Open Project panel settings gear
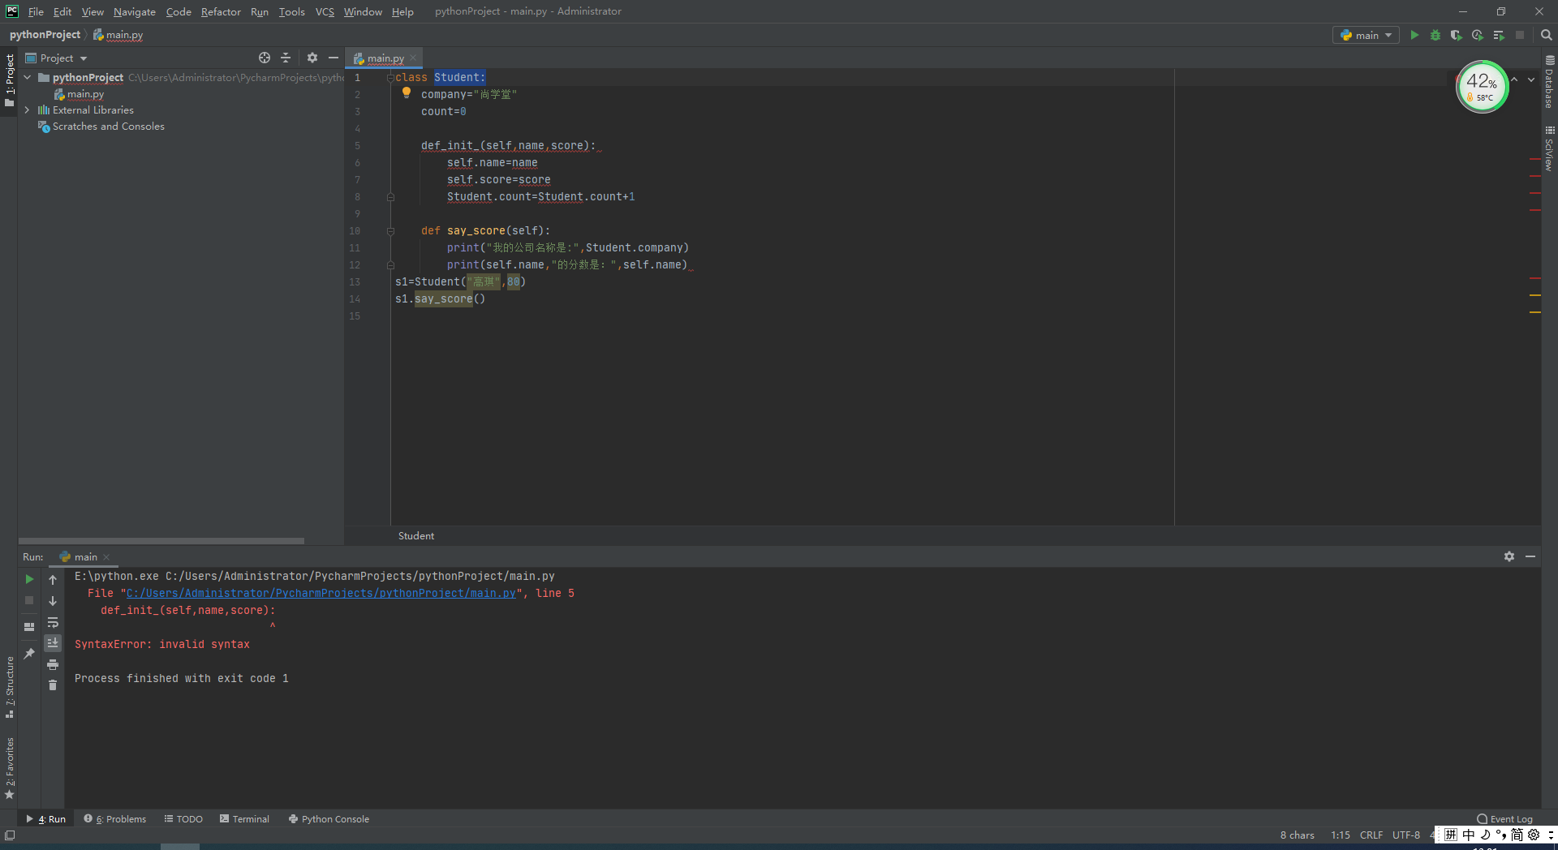This screenshot has width=1558, height=850. tap(312, 58)
